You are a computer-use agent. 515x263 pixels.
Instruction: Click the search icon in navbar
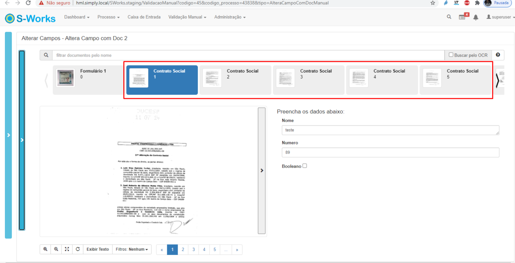click(x=449, y=17)
